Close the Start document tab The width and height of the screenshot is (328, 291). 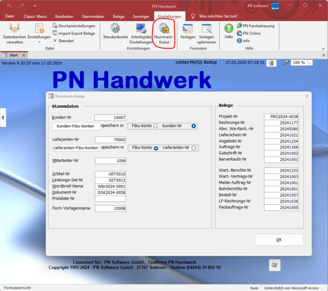[24, 55]
